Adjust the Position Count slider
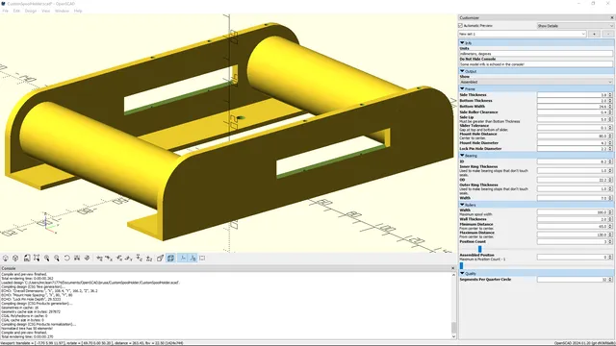This screenshot has width=616, height=346. [479, 249]
